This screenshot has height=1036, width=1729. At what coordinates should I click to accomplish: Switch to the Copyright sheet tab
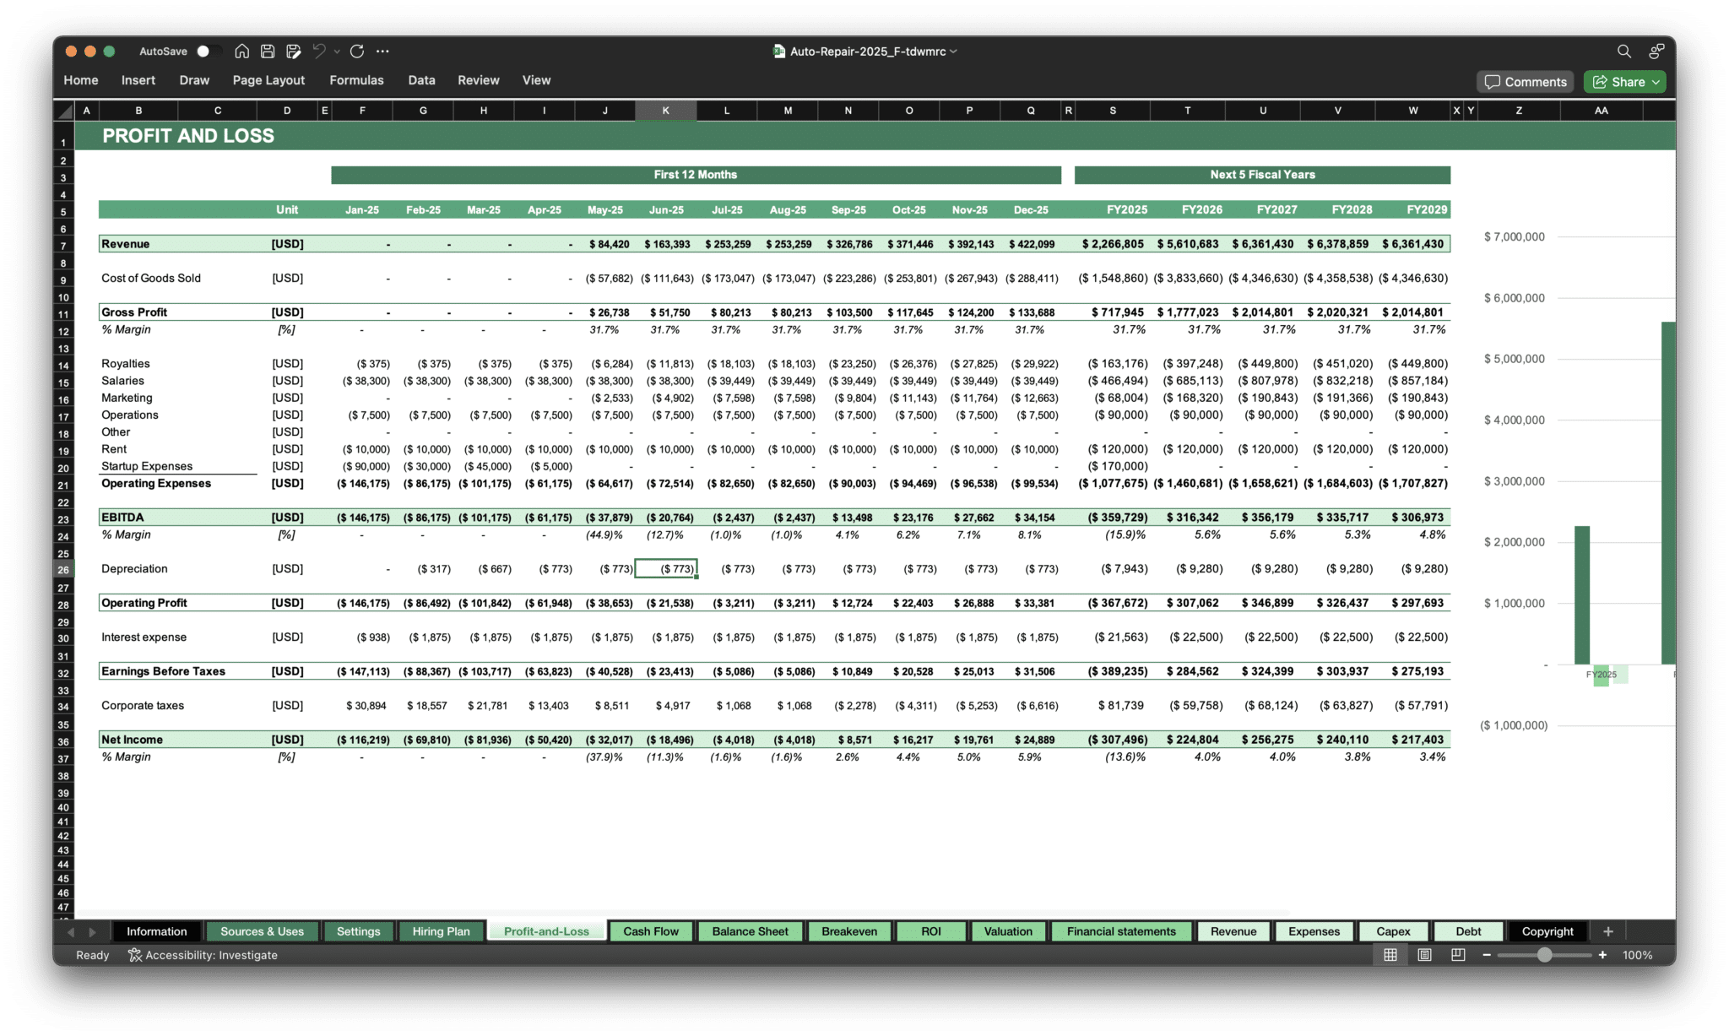[1547, 931]
